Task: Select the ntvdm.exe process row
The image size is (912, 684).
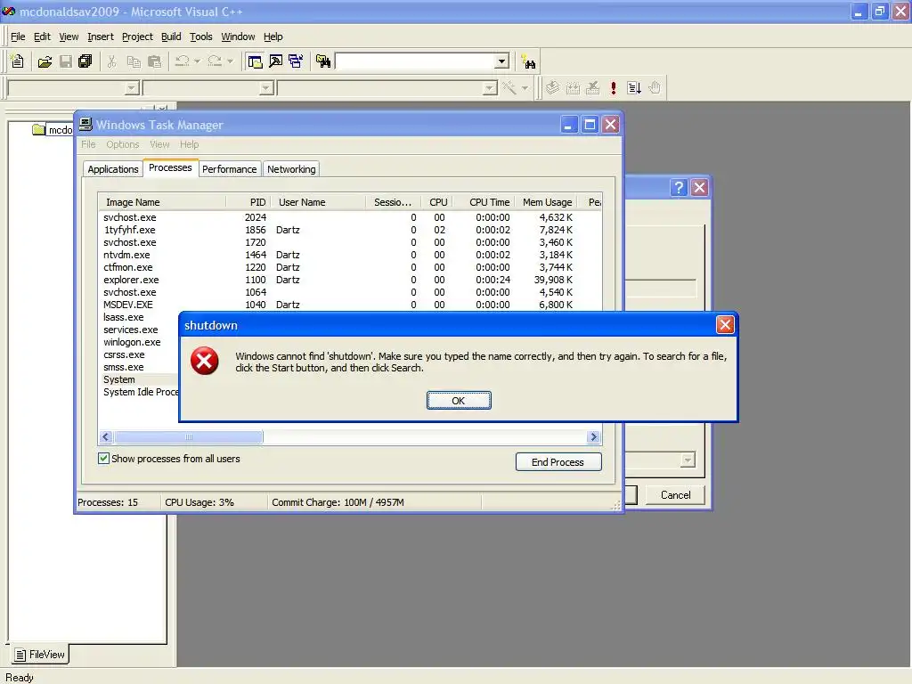Action: point(349,255)
